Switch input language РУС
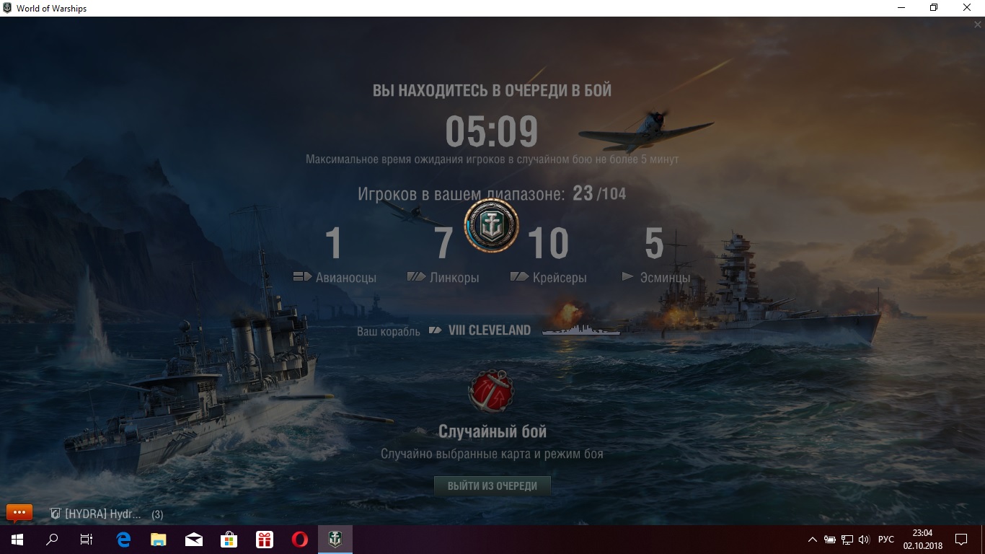 886,540
